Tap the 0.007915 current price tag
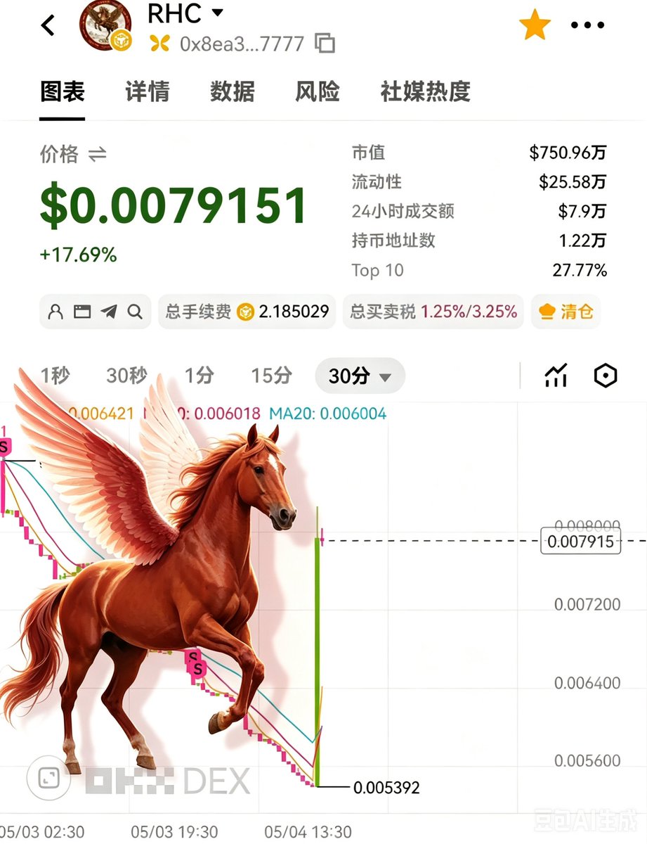The width and height of the screenshot is (647, 844). tap(581, 542)
